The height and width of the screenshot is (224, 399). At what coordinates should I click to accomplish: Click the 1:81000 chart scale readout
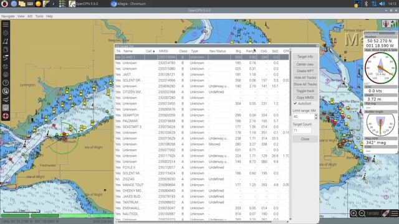pos(373,213)
